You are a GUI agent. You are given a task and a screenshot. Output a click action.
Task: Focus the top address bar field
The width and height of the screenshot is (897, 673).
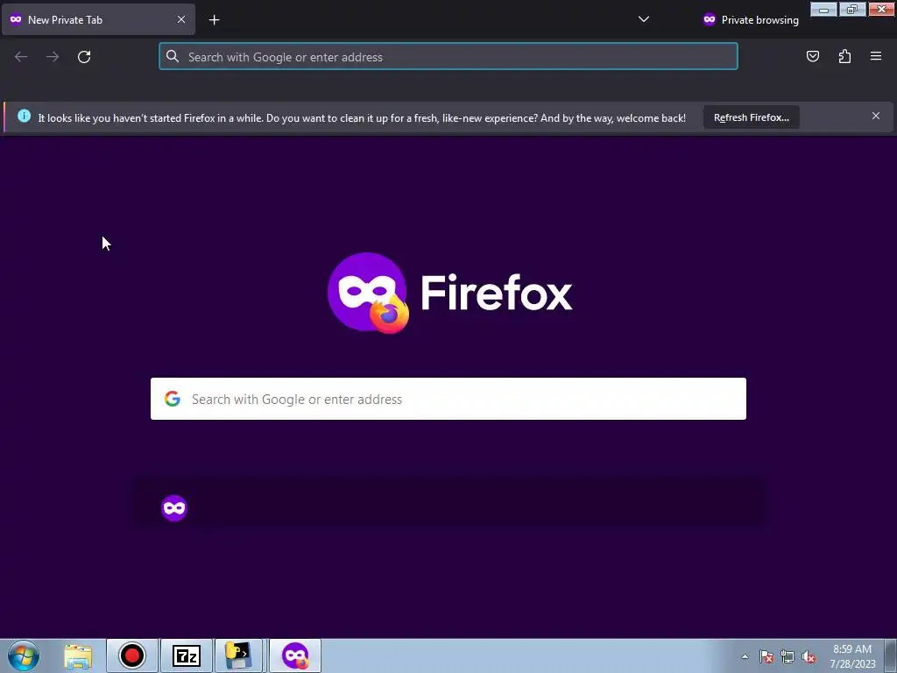448,57
